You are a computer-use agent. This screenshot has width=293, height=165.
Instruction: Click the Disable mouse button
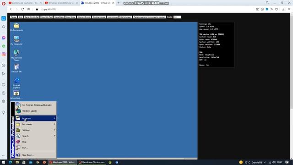point(99,17)
